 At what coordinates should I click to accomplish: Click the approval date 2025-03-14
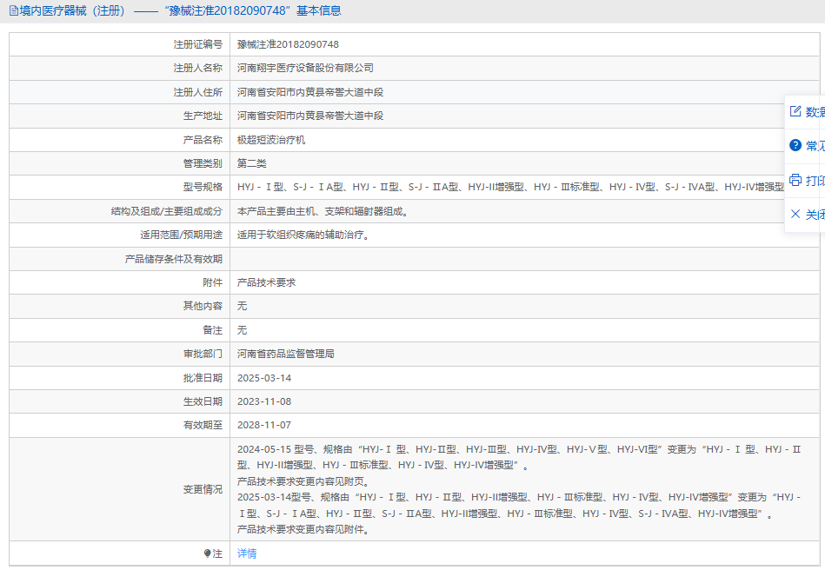pyautogui.click(x=264, y=378)
